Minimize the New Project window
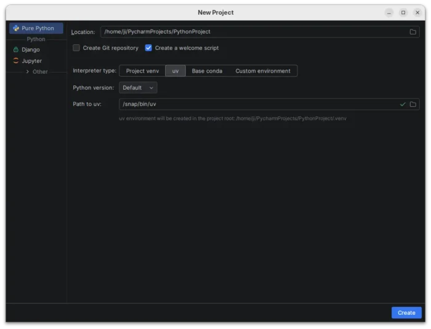The height and width of the screenshot is (329, 431). (x=389, y=12)
